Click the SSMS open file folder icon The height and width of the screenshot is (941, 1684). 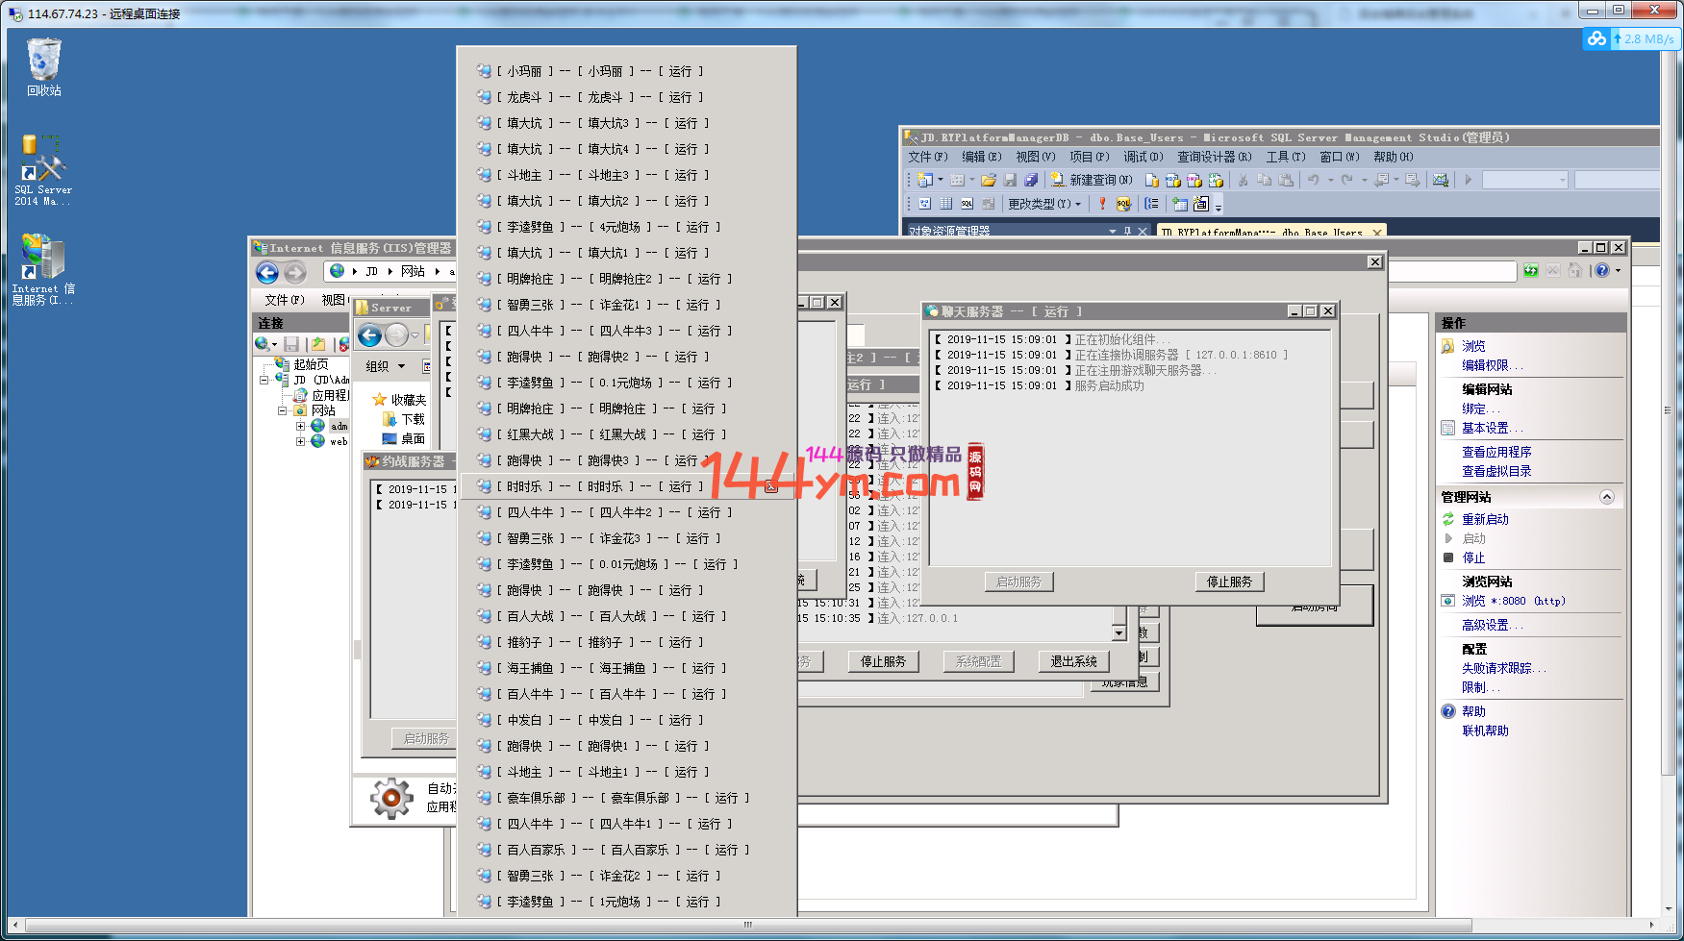[x=988, y=180]
